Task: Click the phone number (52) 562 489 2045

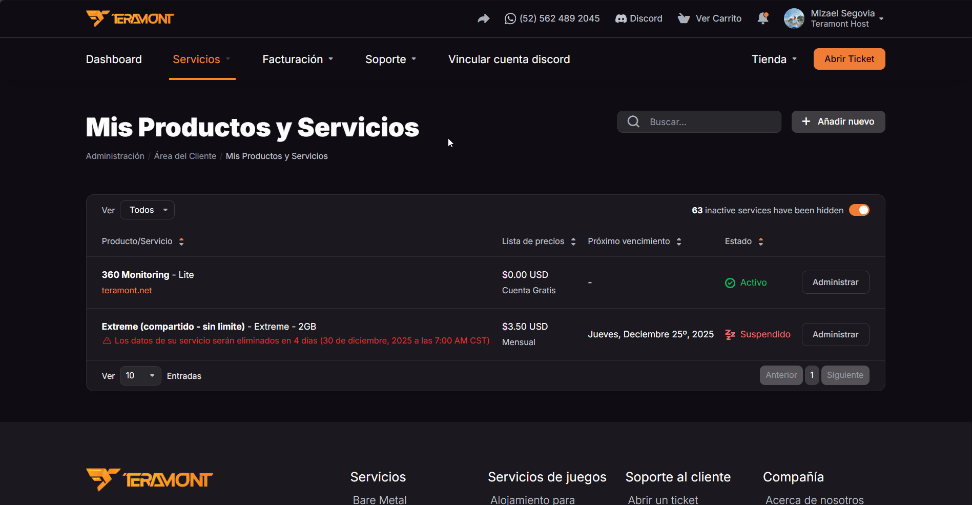Action: pos(560,18)
